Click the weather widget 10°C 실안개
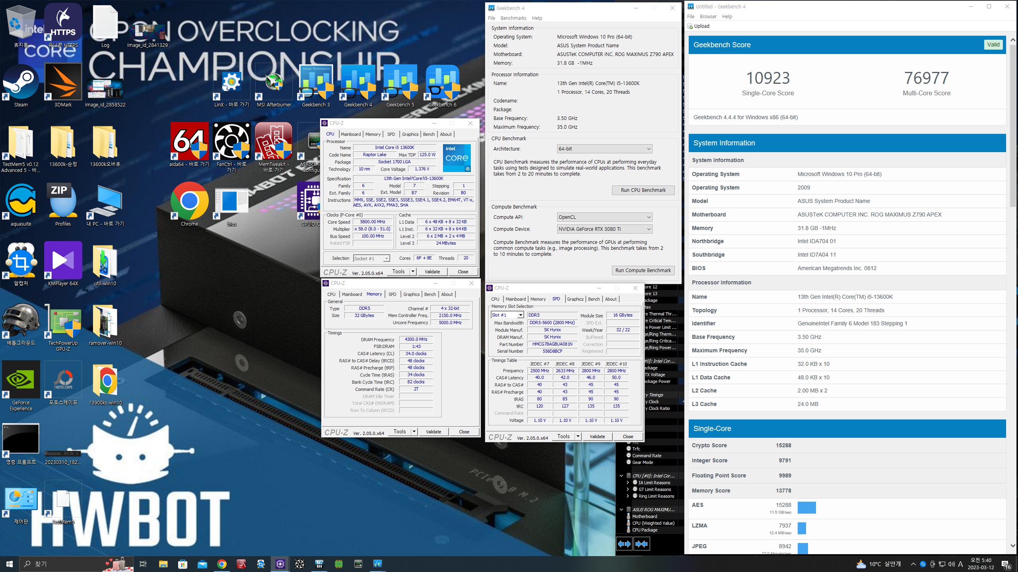 pos(879,564)
